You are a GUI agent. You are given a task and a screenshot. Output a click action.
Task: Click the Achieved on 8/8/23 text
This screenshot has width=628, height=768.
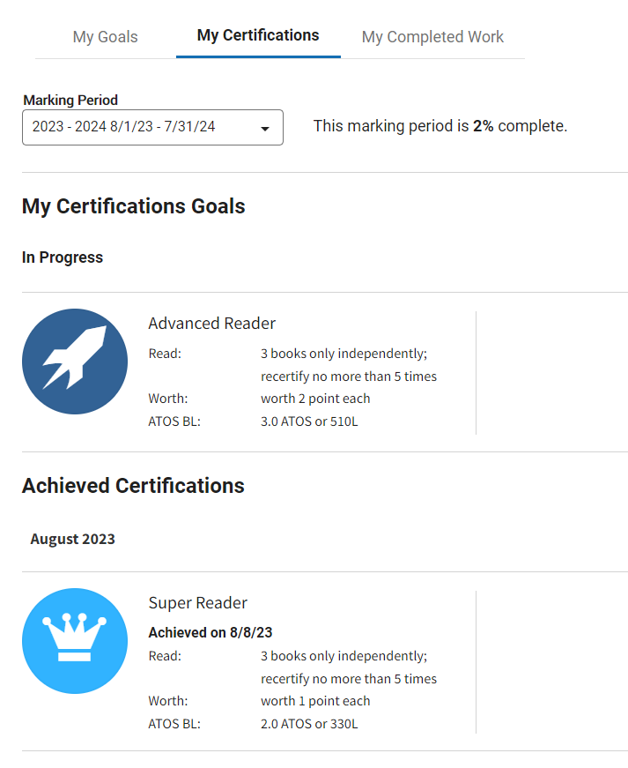click(x=211, y=632)
